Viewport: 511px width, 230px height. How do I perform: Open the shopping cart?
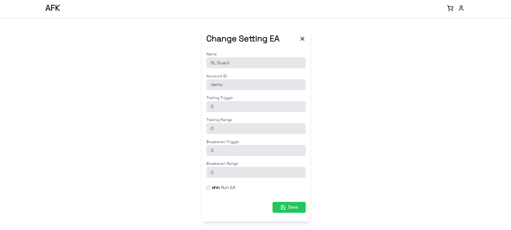pos(450,8)
